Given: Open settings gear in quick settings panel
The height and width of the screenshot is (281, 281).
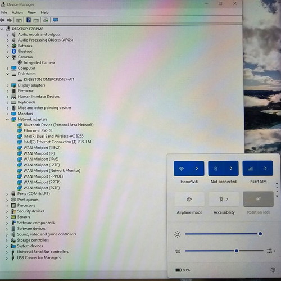Looking at the screenshot, I should 273,270.
